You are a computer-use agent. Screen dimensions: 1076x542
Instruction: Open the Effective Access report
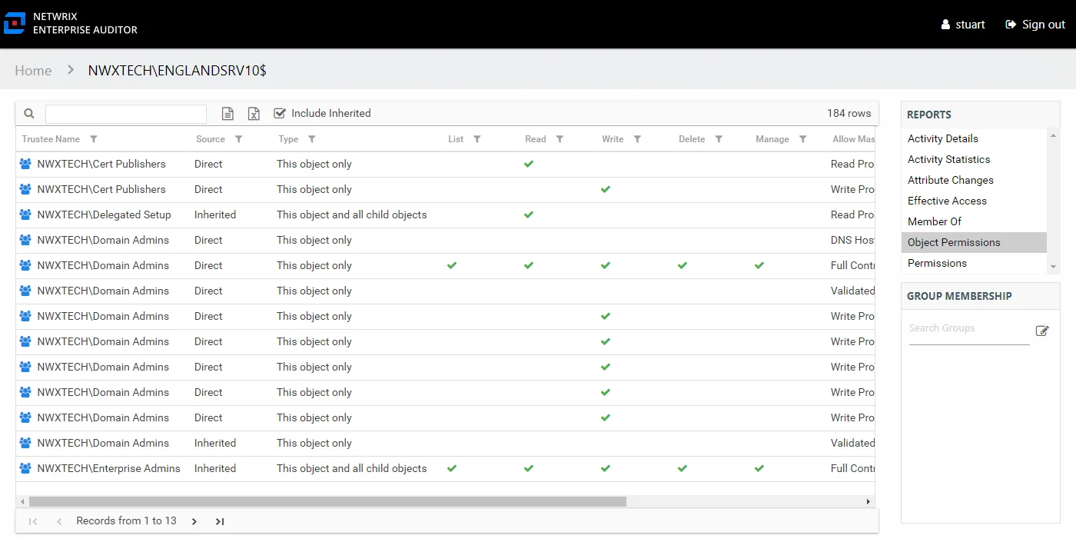[947, 201]
